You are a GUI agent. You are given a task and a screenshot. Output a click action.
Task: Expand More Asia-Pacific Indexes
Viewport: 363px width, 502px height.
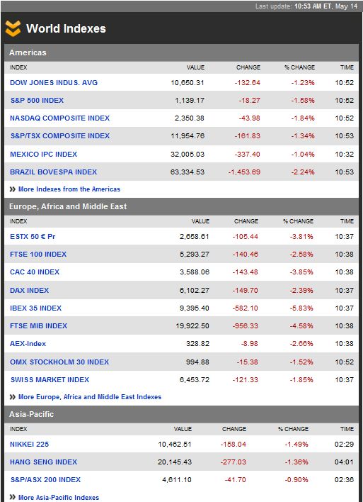point(59,498)
